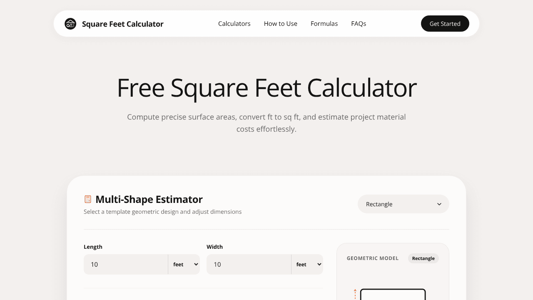Image resolution: width=533 pixels, height=300 pixels.
Task: Click the Free Square Feet Calculator heading
Action: [x=266, y=88]
